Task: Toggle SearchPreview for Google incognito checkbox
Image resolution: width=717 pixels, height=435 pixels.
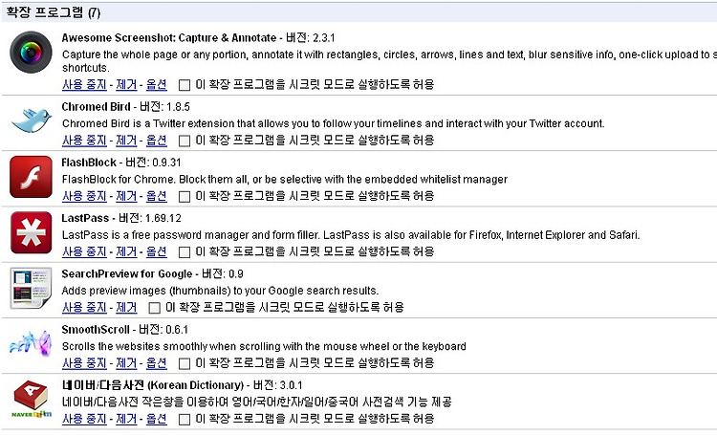Action: point(155,308)
